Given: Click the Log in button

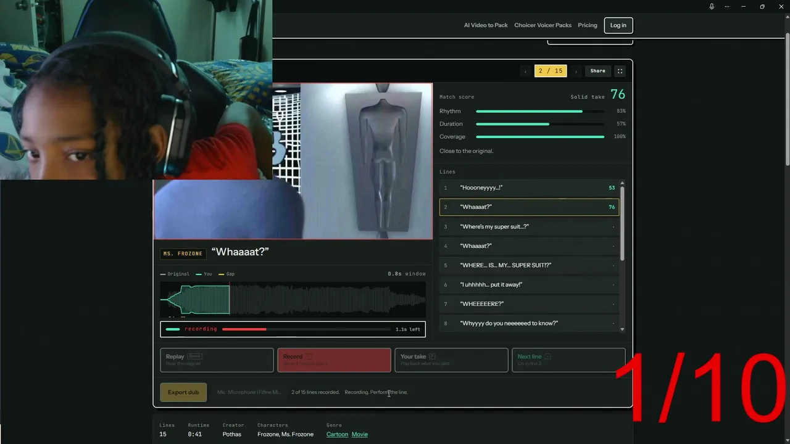Looking at the screenshot, I should pyautogui.click(x=618, y=25).
